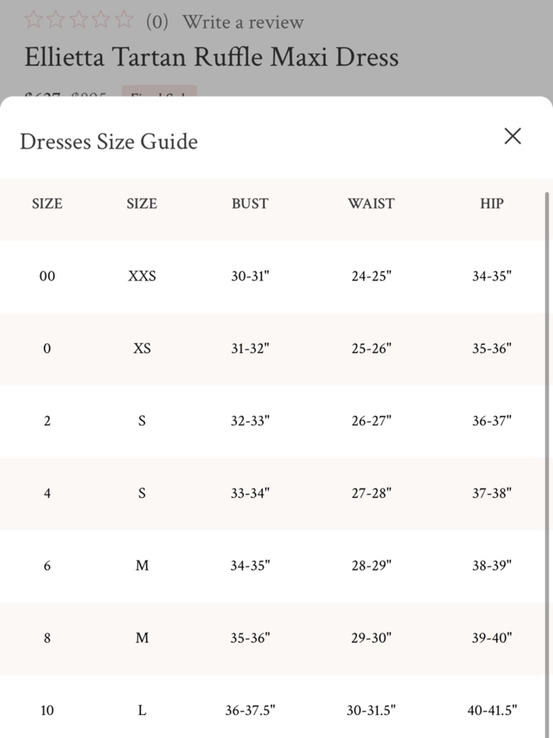Click the L size cell
This screenshot has width=553, height=738.
point(142,710)
